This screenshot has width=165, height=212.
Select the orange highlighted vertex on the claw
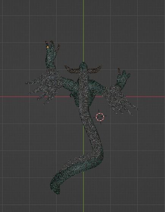[48, 47]
